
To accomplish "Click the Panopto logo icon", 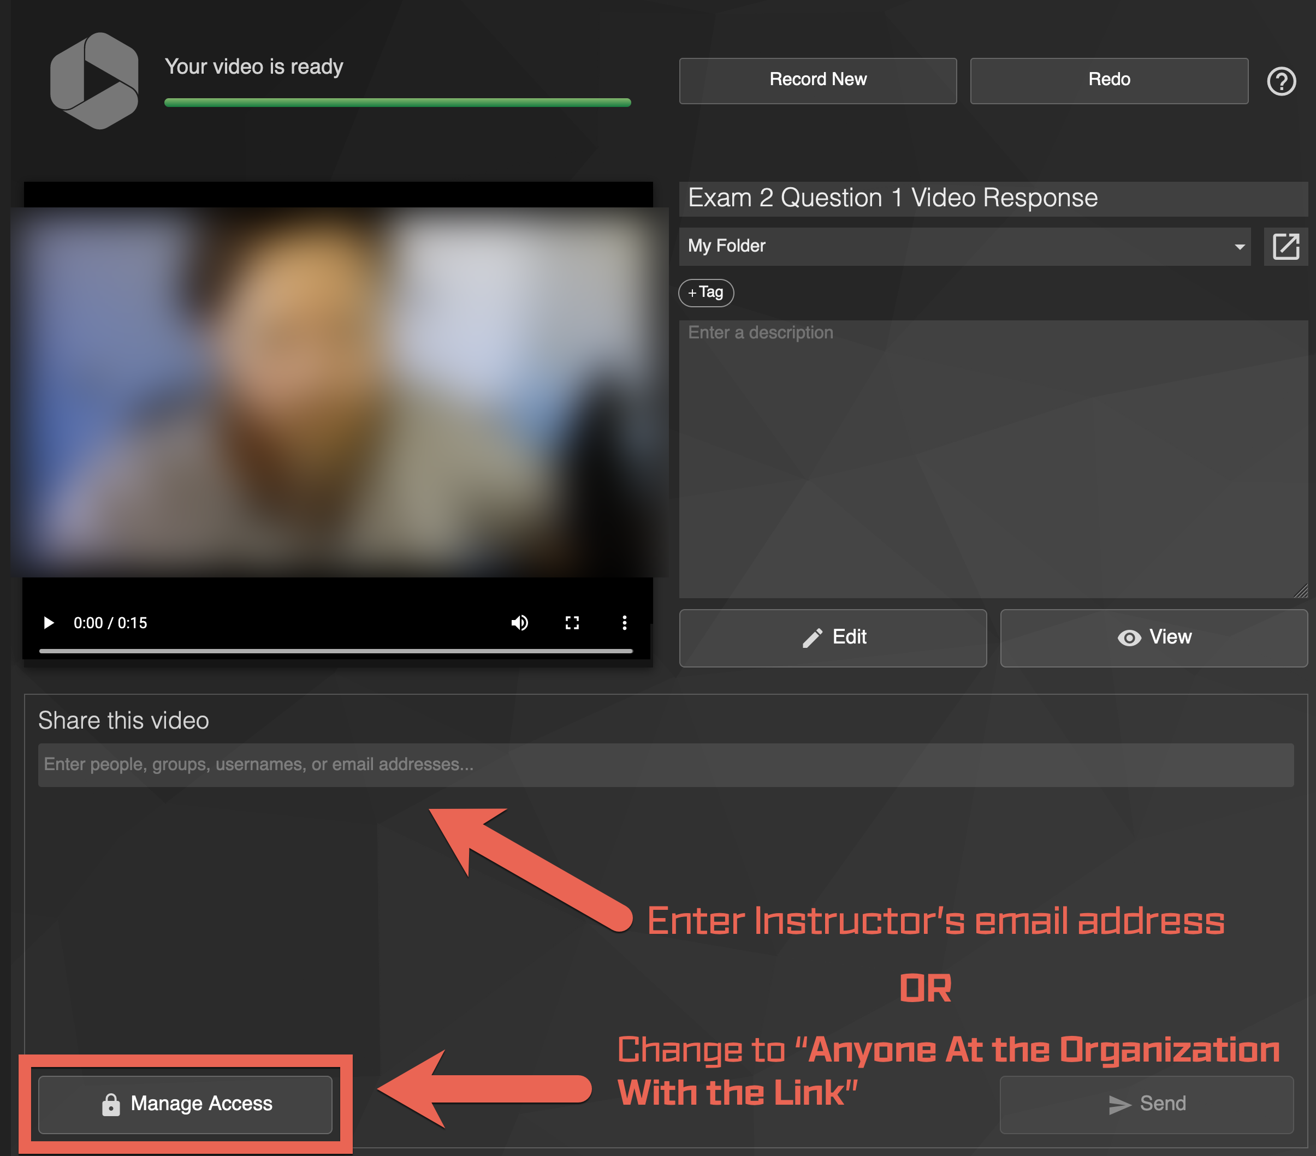I will point(94,81).
